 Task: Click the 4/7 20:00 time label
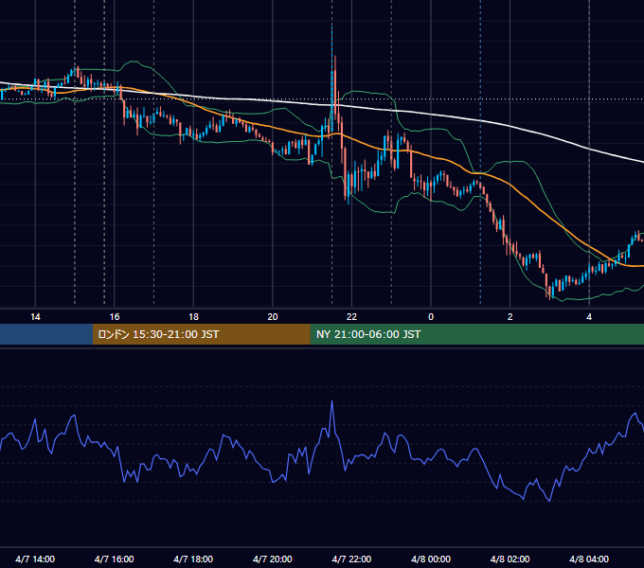273,559
